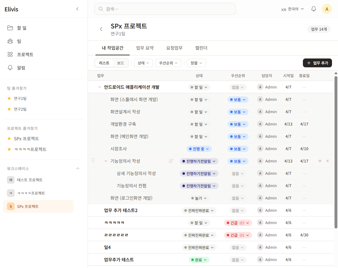Click the notification bell icon in header
The width and height of the screenshot is (338, 268).
coord(314,9)
